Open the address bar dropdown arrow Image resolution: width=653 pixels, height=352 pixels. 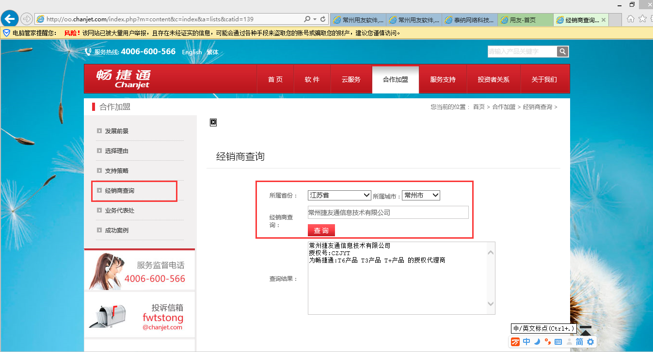pyautogui.click(x=315, y=19)
